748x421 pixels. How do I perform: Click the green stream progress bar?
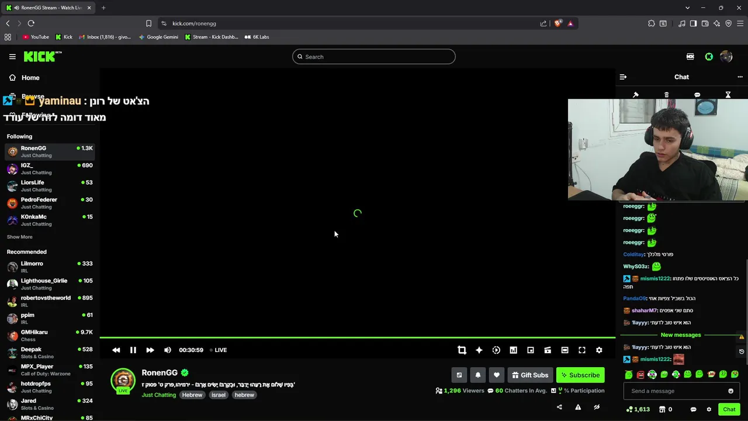pos(358,337)
